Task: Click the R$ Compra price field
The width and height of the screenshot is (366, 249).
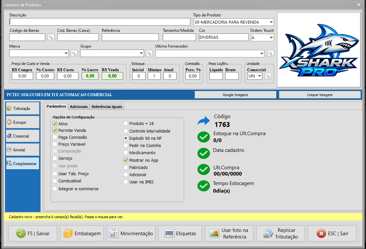Action: point(22,76)
